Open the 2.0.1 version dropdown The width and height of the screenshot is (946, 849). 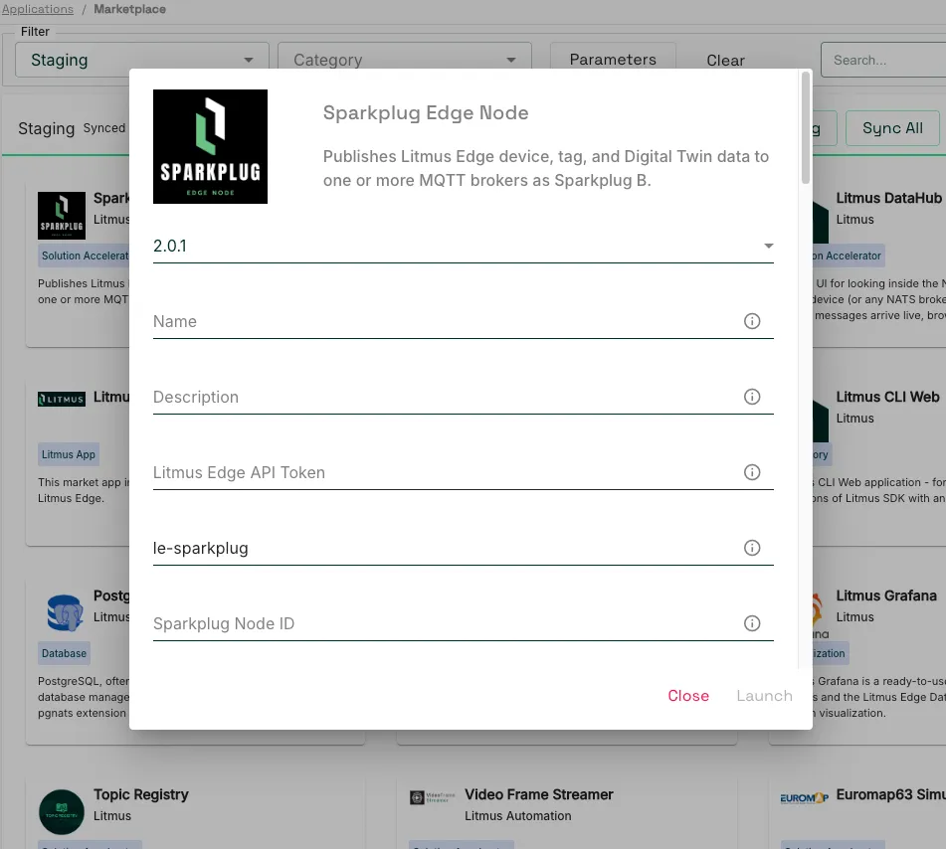click(464, 246)
